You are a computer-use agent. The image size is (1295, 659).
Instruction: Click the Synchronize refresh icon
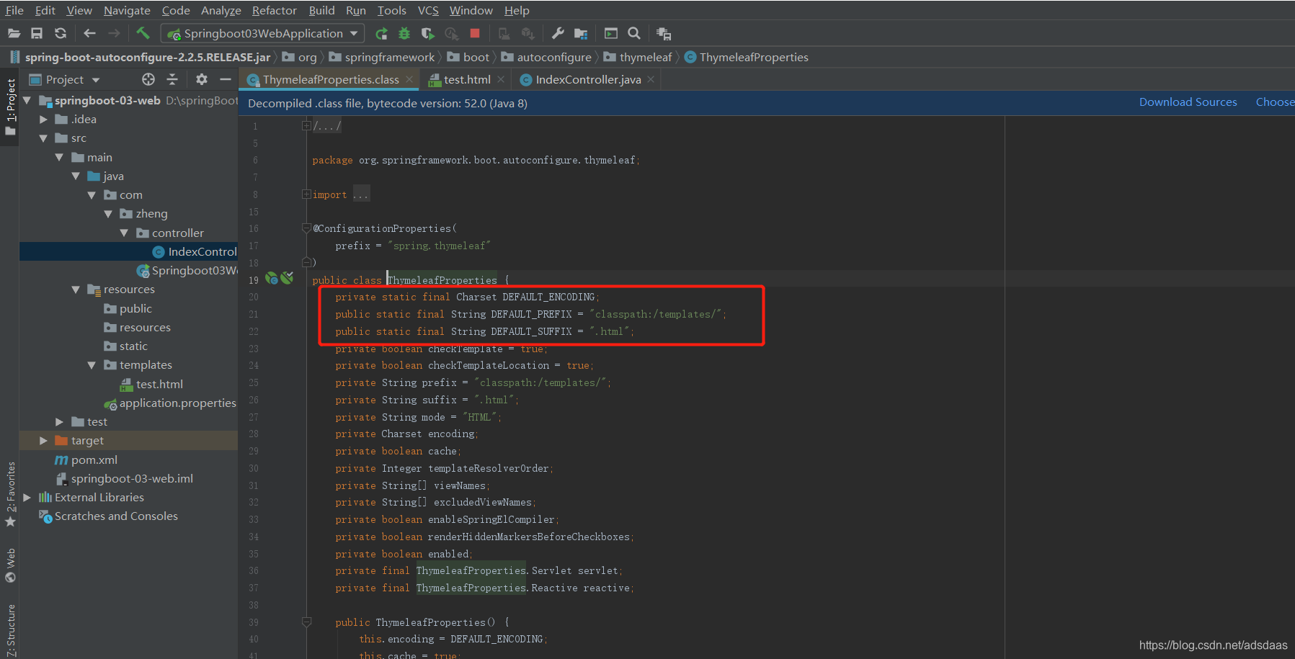tap(61, 33)
